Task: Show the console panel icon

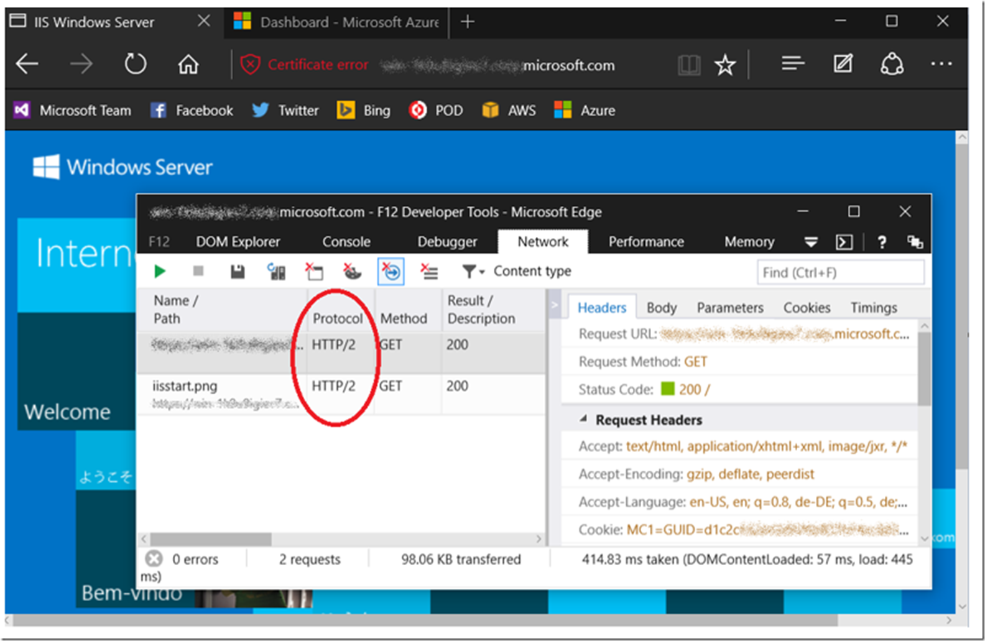Action: coord(844,242)
